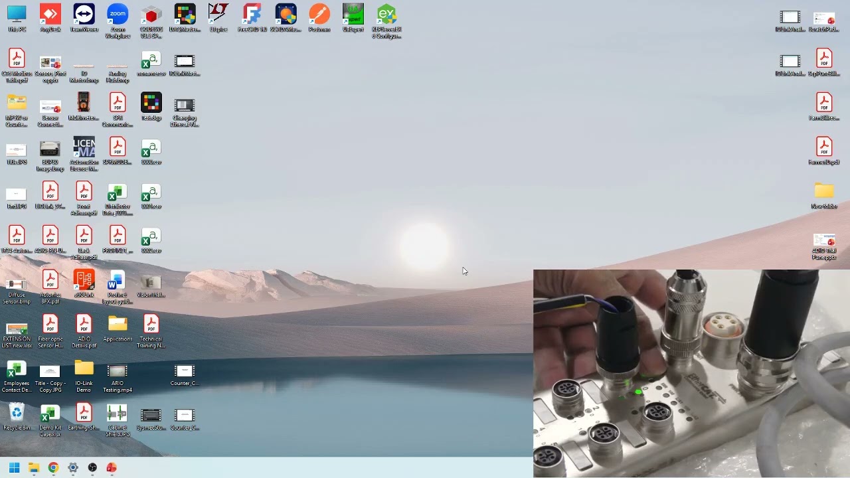850x478 pixels.
Task: Select the 0002.csv file
Action: [x=151, y=239]
